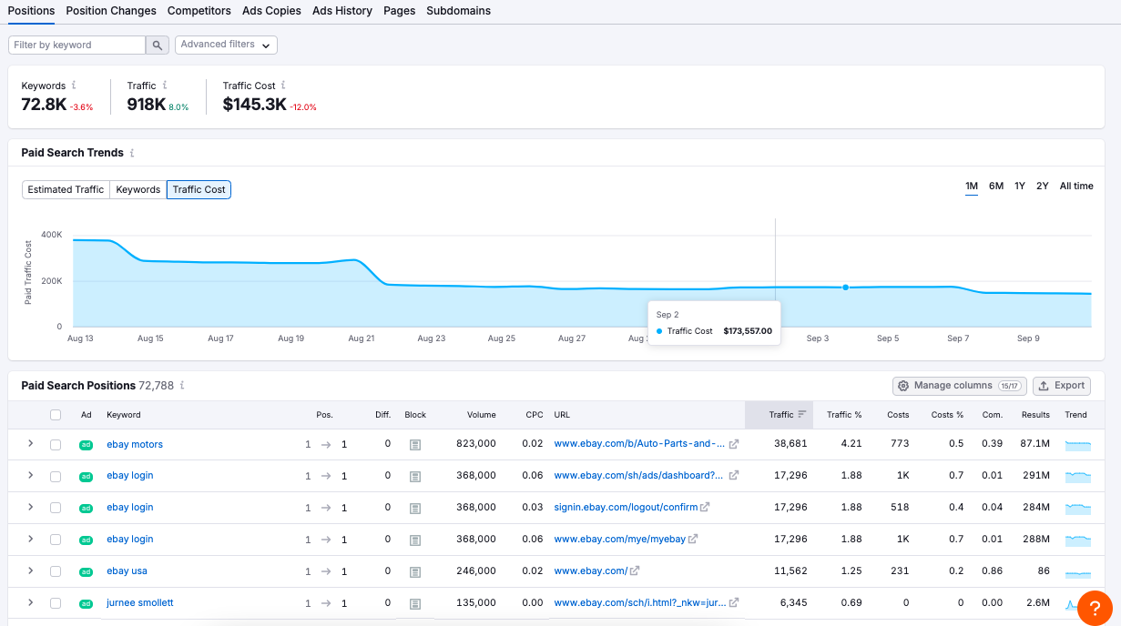Check the checkbox for ebay motors row
Viewport: 1121px width, 626px height.
[56, 443]
